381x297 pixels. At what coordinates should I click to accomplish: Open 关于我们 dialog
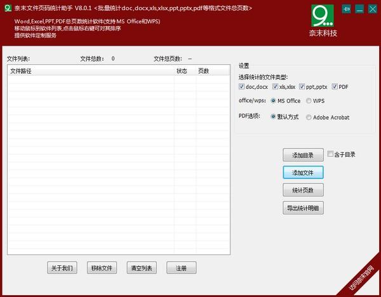[62, 268]
